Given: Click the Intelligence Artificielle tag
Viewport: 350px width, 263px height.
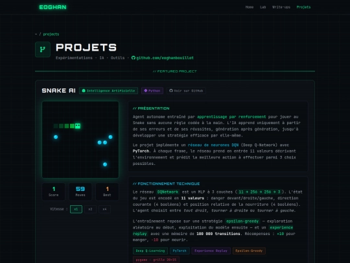Looking at the screenshot, I should (x=108, y=90).
